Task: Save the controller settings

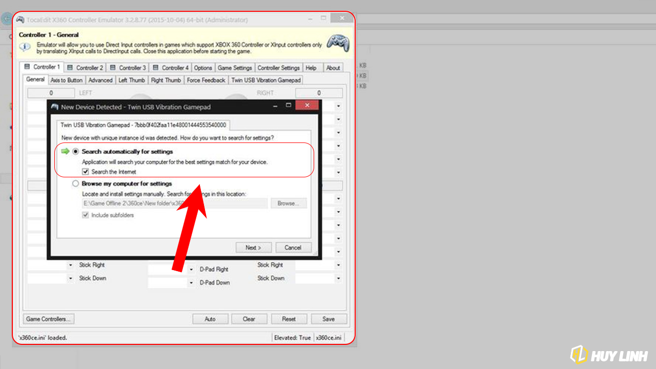Action: 329,319
